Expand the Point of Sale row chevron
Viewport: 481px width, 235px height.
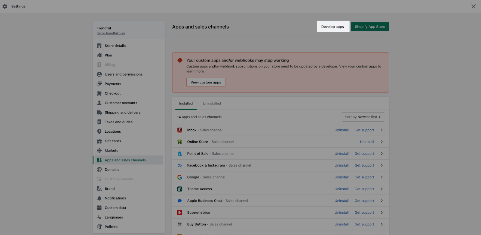[382, 154]
